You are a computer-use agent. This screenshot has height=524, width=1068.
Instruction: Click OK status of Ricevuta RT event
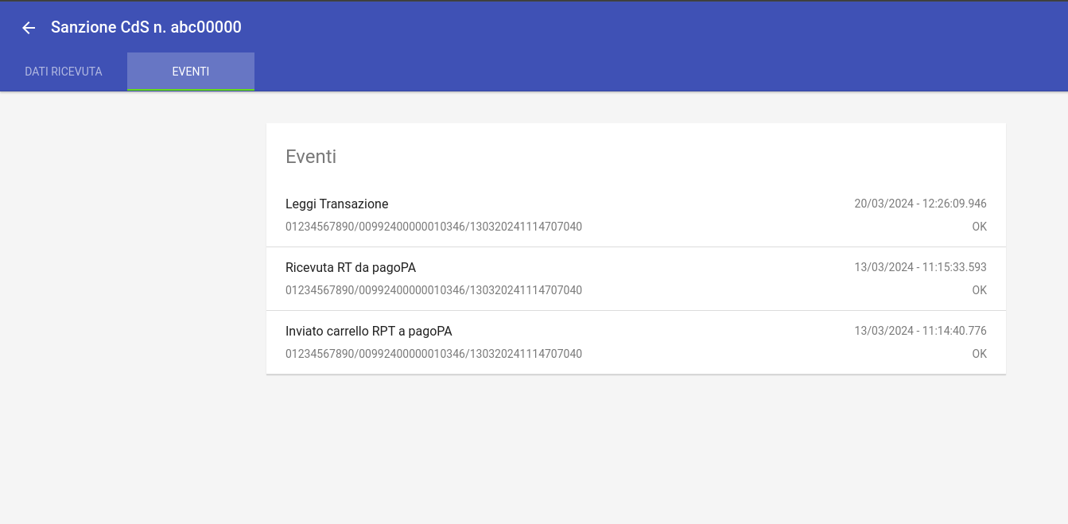(979, 290)
